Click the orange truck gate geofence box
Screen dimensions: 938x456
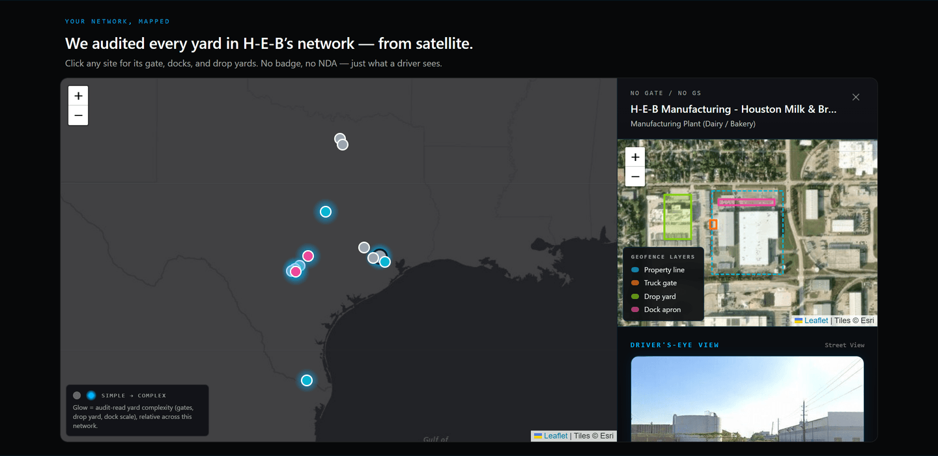click(713, 224)
